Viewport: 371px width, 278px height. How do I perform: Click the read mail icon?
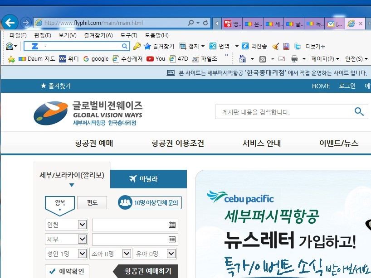(x=282, y=59)
